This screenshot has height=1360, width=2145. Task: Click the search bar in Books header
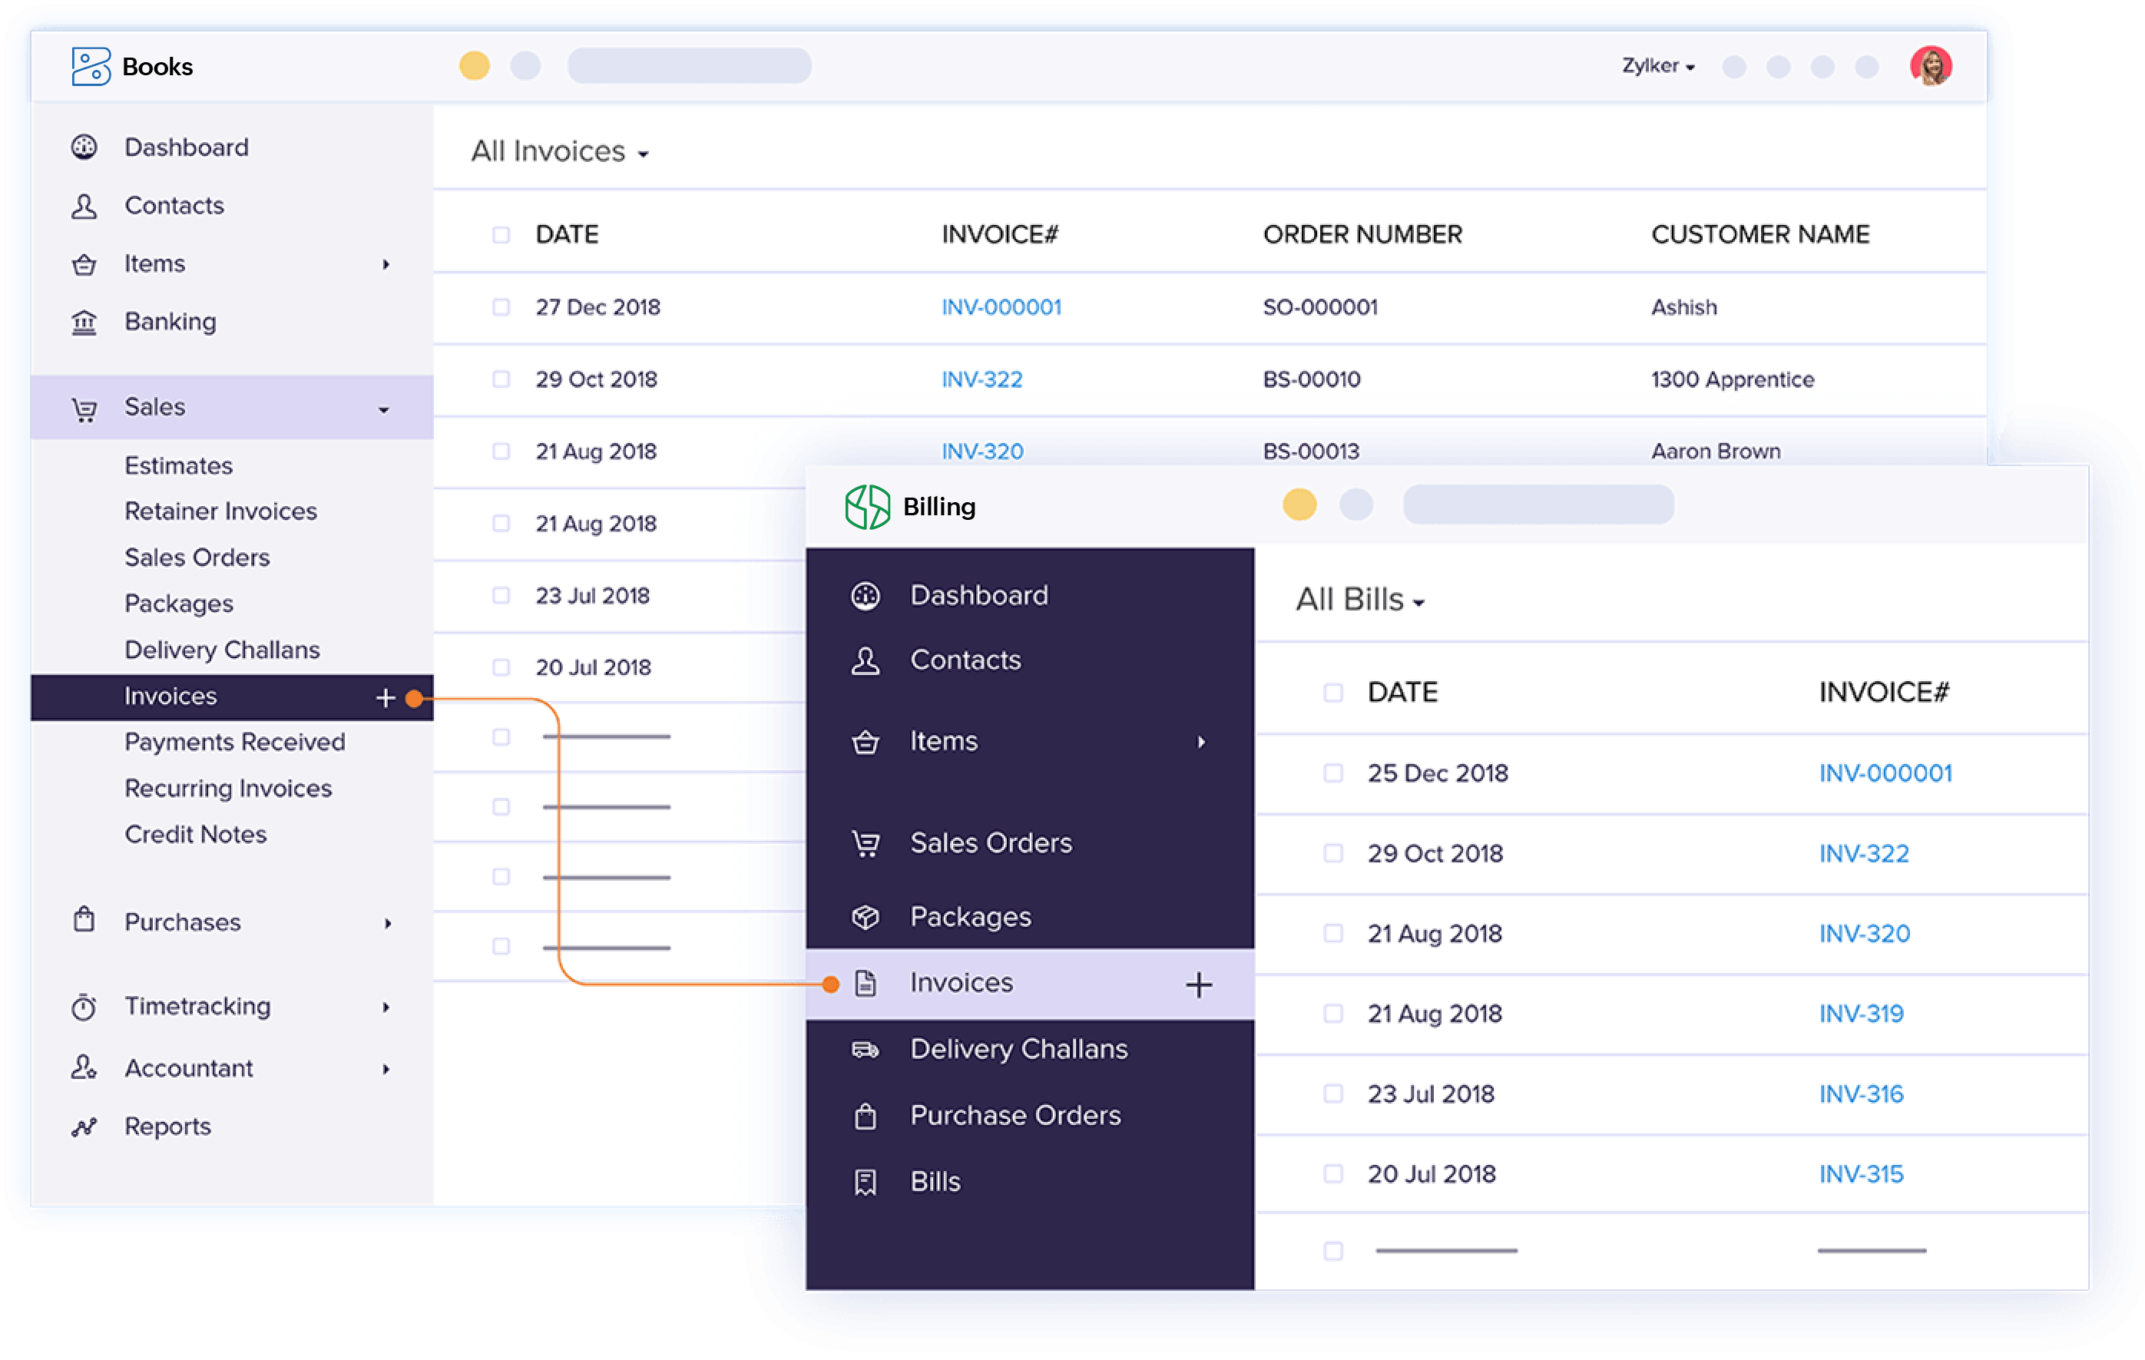[x=690, y=66]
